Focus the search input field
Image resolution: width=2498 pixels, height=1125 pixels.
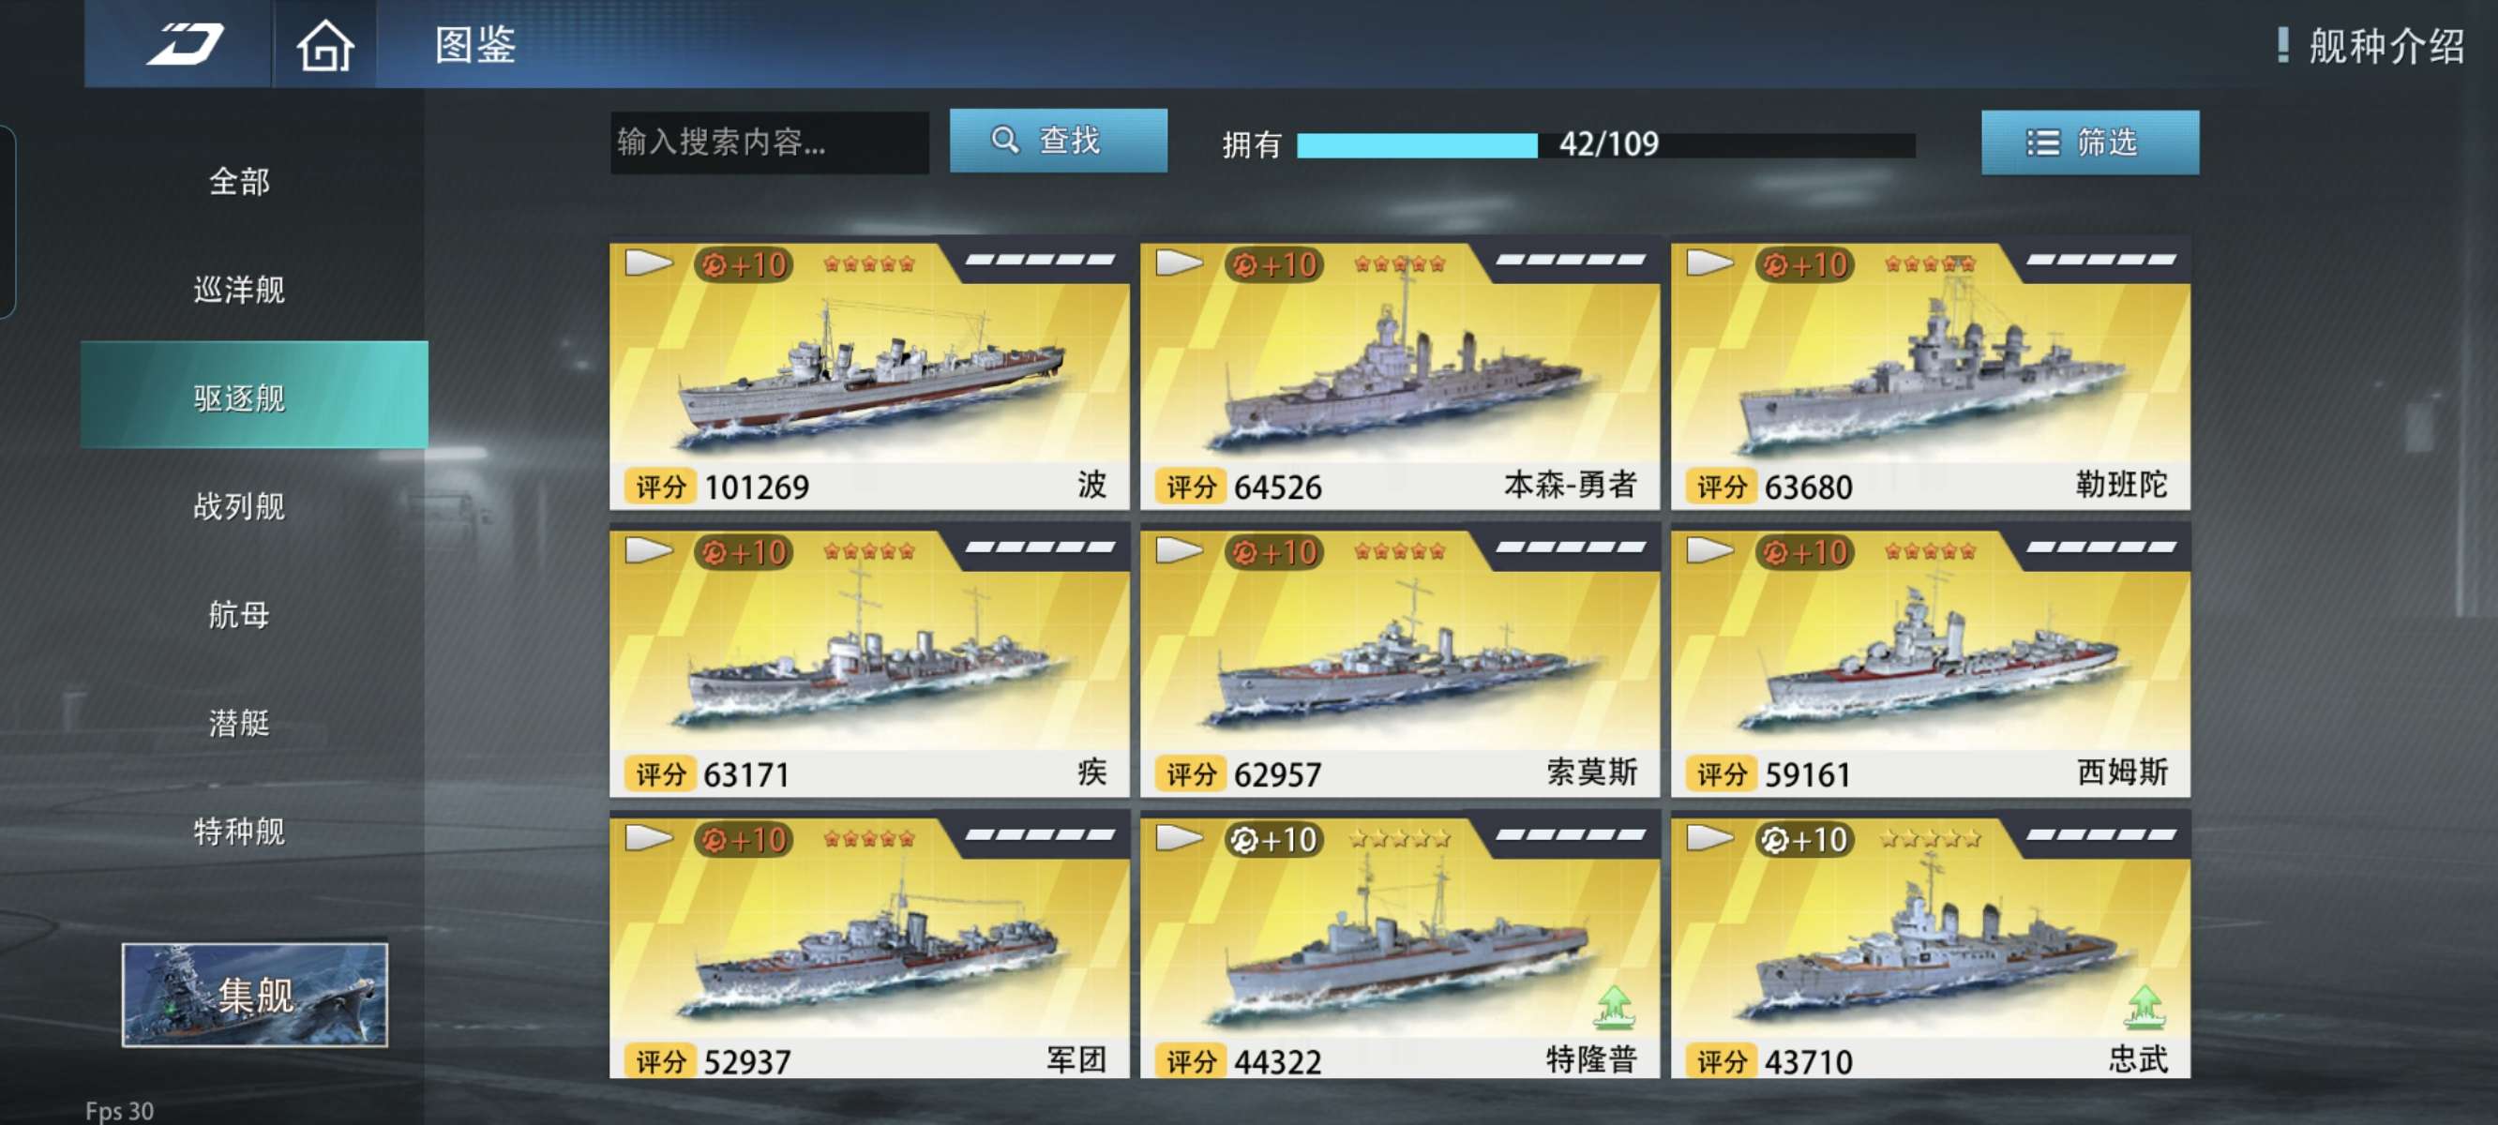coord(769,142)
